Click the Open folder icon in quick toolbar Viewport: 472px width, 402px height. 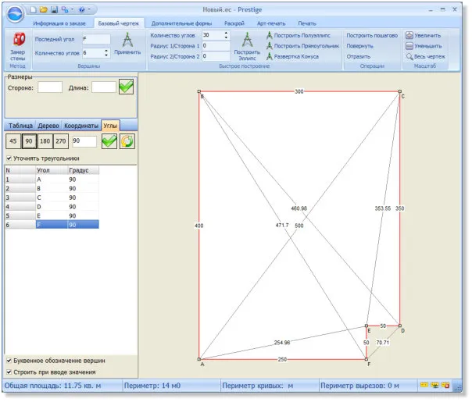coord(44,10)
